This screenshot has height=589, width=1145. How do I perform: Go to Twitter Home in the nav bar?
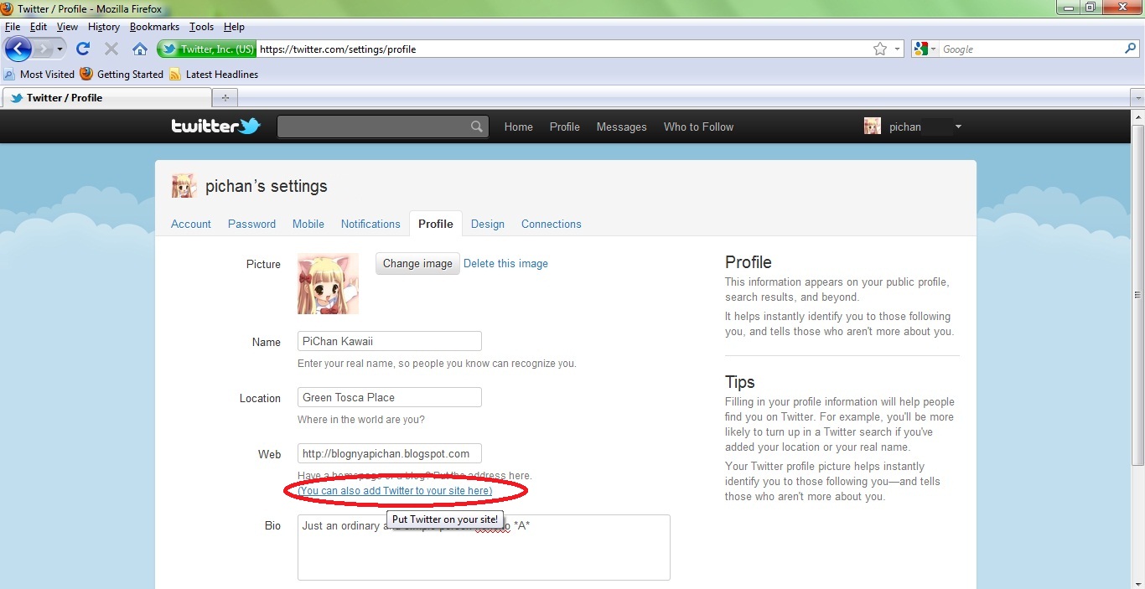tap(518, 127)
